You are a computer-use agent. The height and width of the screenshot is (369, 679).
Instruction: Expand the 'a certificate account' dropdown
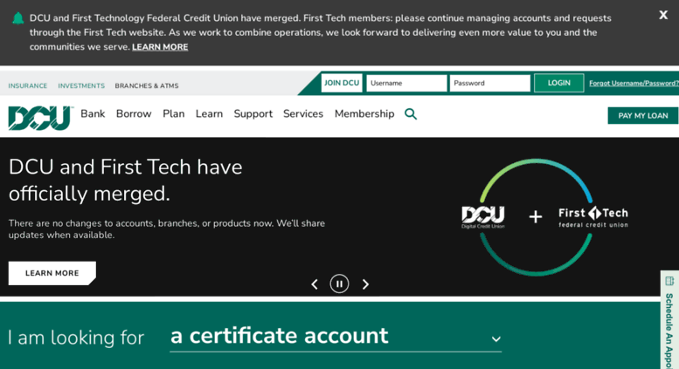336,337
